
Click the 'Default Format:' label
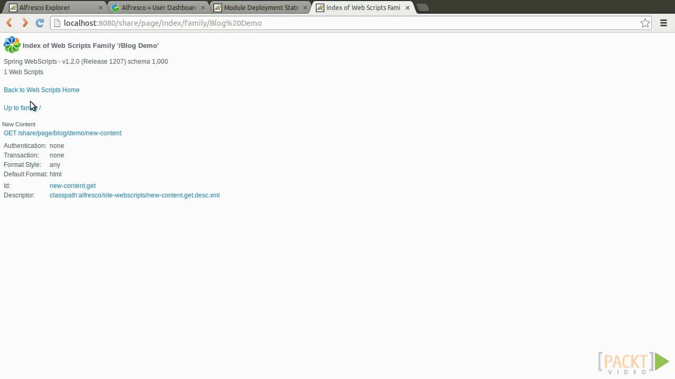26,174
